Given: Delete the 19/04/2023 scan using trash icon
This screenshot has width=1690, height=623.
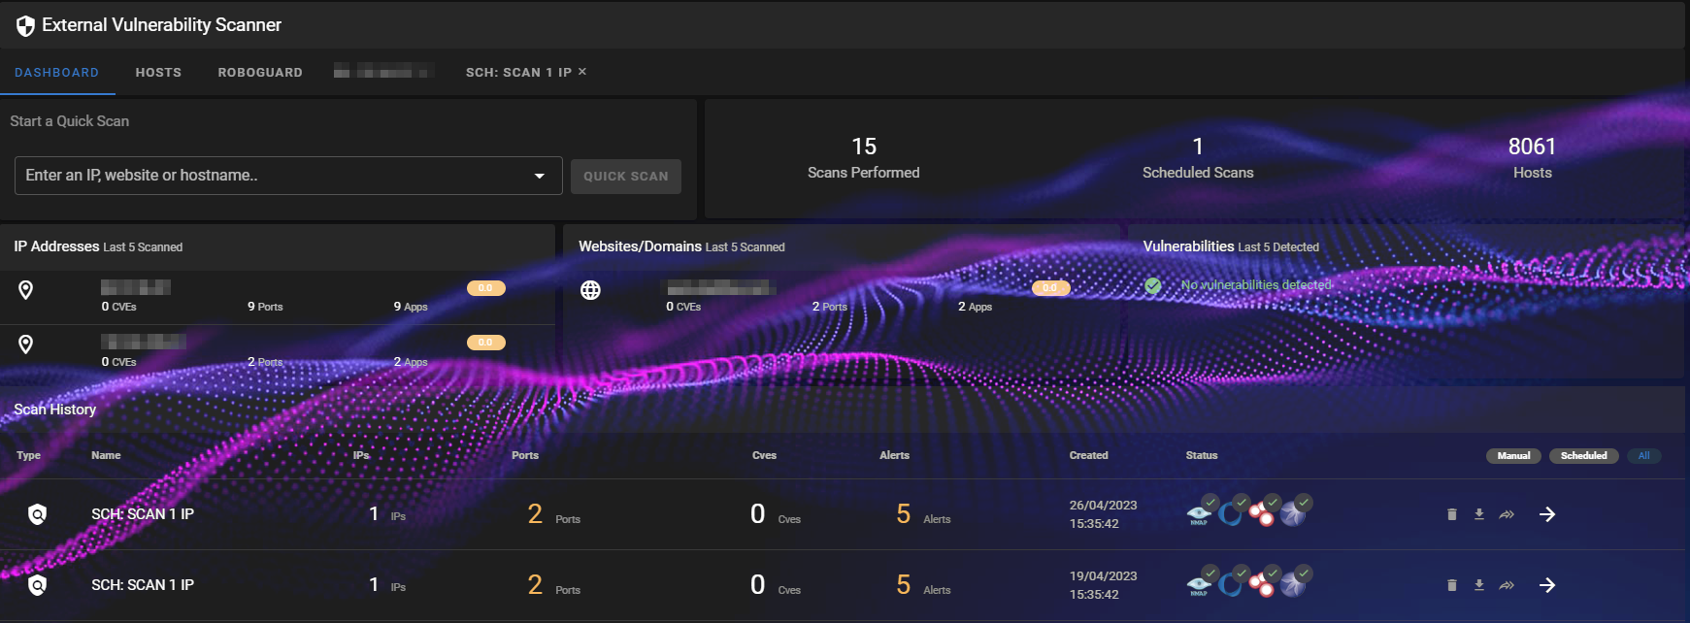Looking at the screenshot, I should coord(1451,585).
